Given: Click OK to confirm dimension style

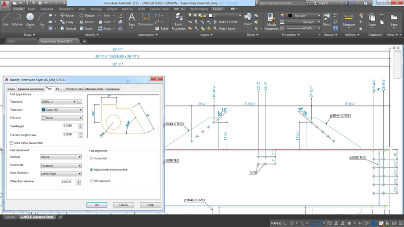Looking at the screenshot, I should point(96,205).
